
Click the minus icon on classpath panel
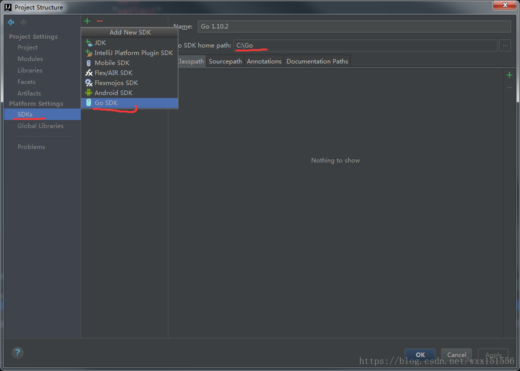(509, 87)
